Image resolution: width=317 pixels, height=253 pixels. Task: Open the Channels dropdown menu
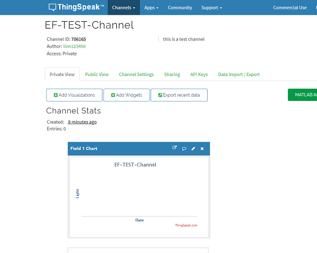[x=124, y=7]
